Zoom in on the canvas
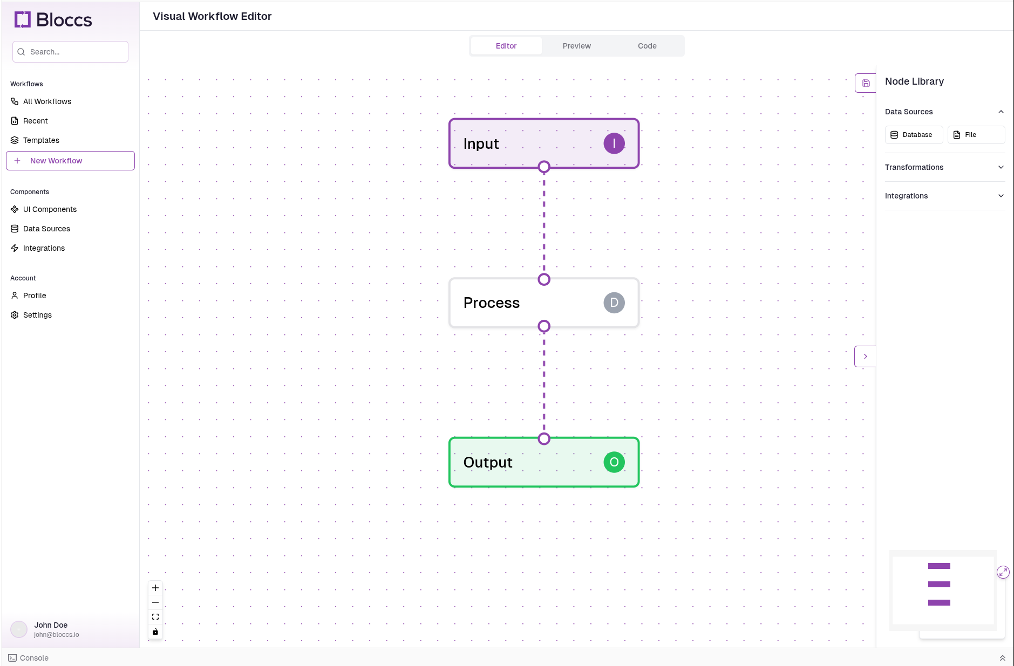Screen dimensions: 1014x666 [x=155, y=588]
